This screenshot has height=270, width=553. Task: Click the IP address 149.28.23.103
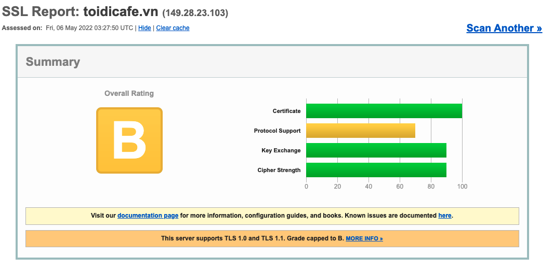(195, 13)
